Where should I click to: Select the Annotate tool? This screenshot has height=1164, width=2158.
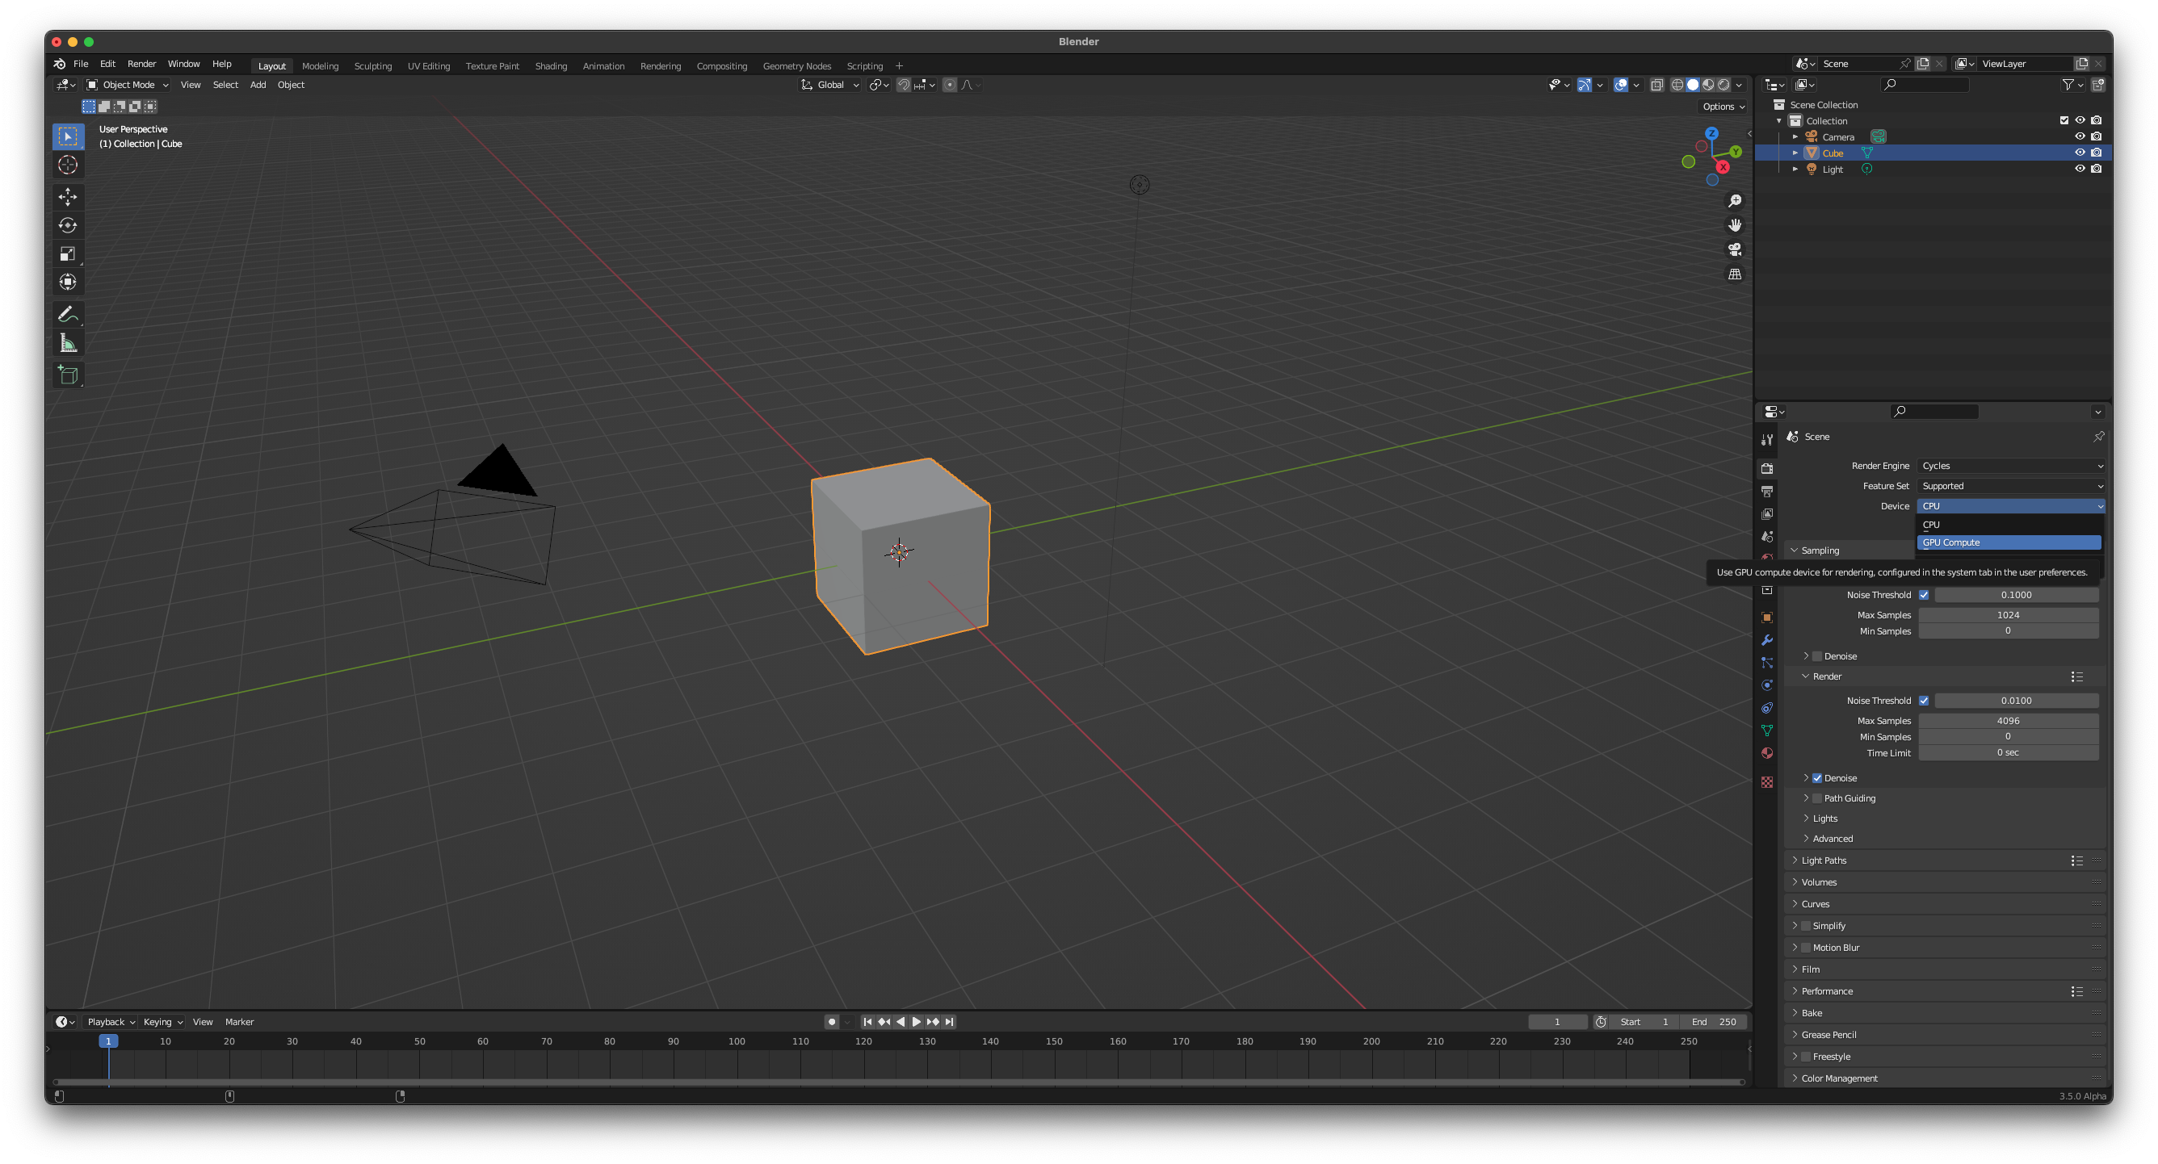coord(68,315)
